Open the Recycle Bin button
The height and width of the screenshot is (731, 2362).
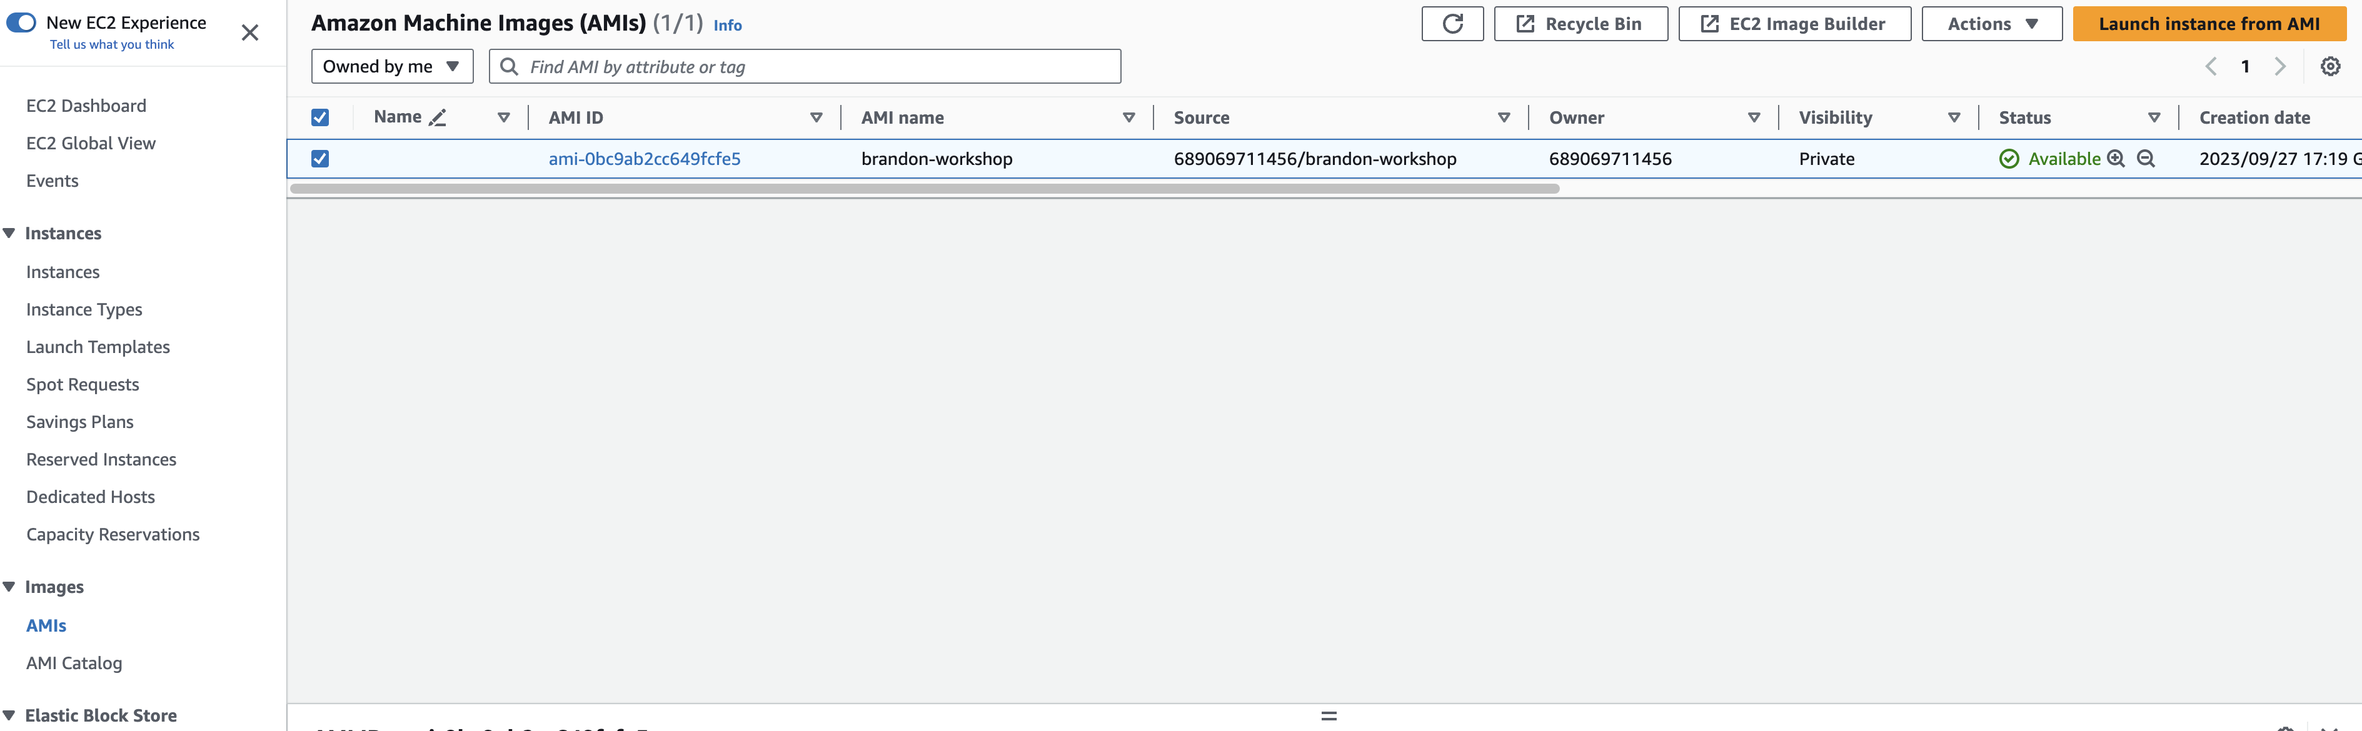coord(1580,24)
